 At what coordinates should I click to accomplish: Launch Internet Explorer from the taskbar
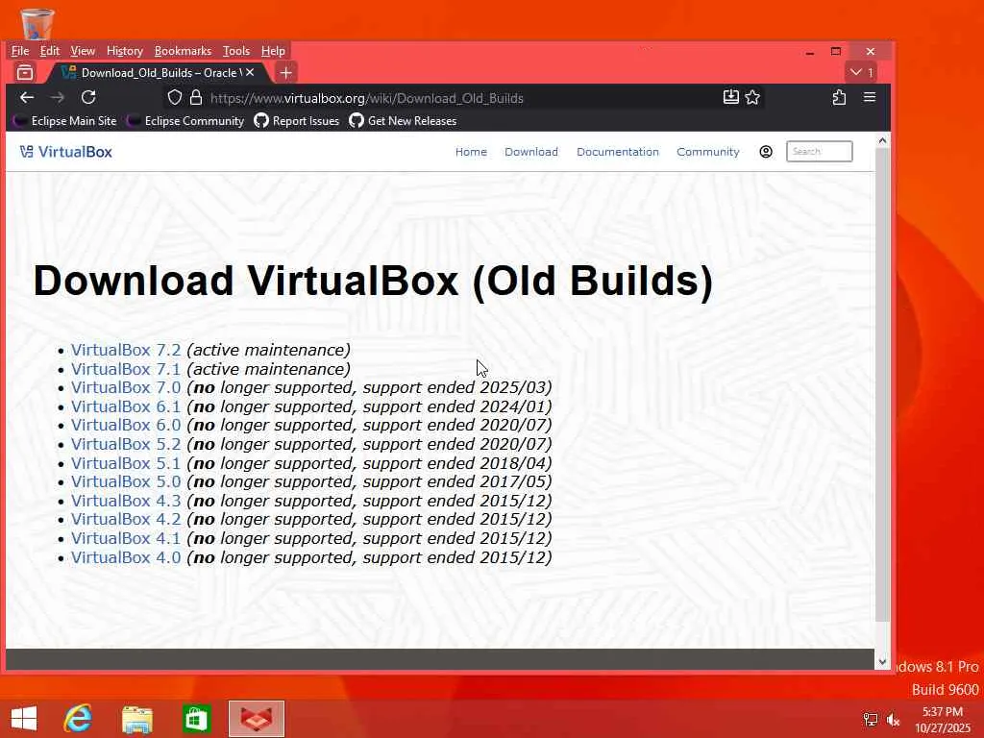[x=79, y=719]
